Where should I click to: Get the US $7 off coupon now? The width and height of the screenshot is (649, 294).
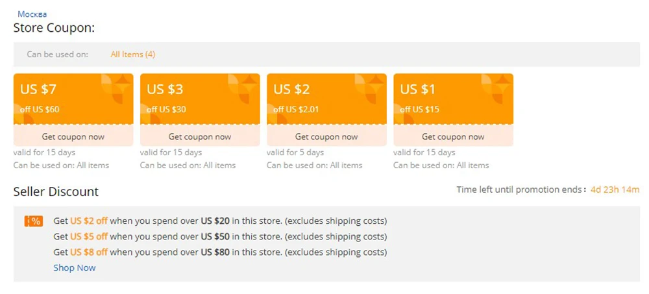[x=73, y=137]
